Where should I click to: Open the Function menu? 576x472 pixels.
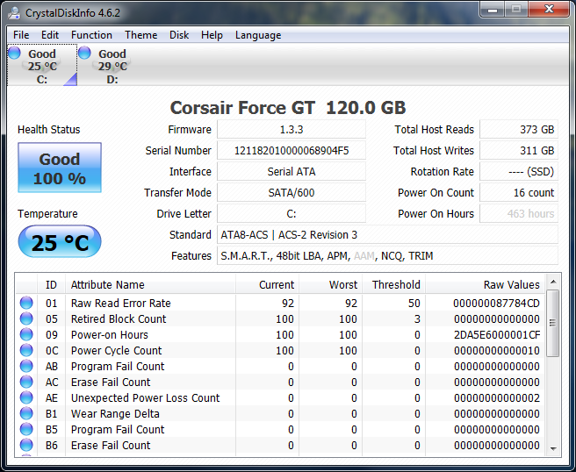click(x=91, y=35)
